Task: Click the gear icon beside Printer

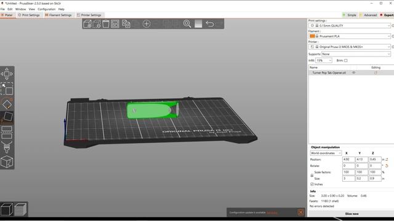Action: coord(393,47)
